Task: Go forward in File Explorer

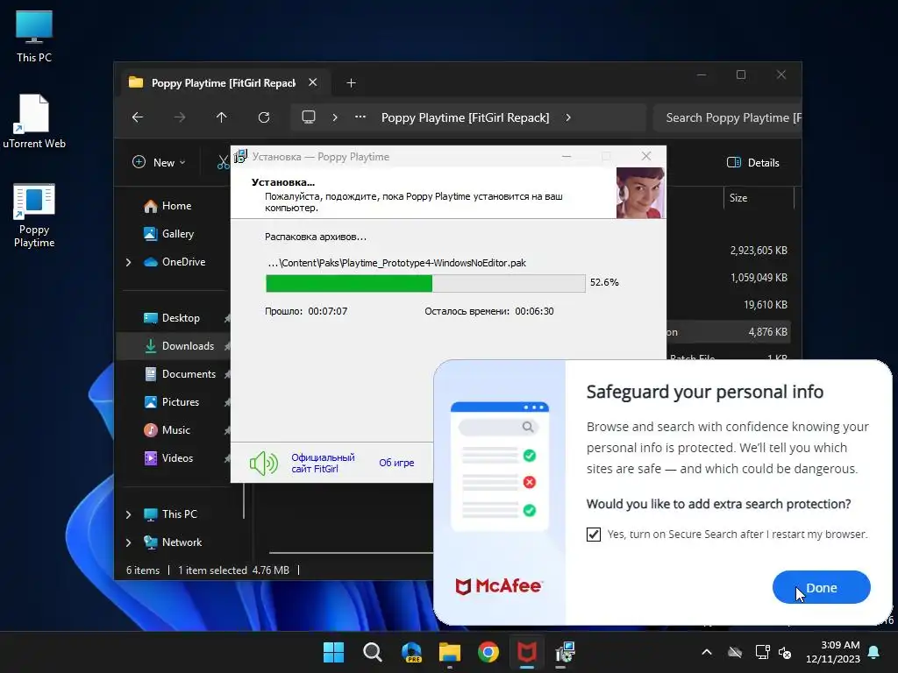Action: [180, 117]
